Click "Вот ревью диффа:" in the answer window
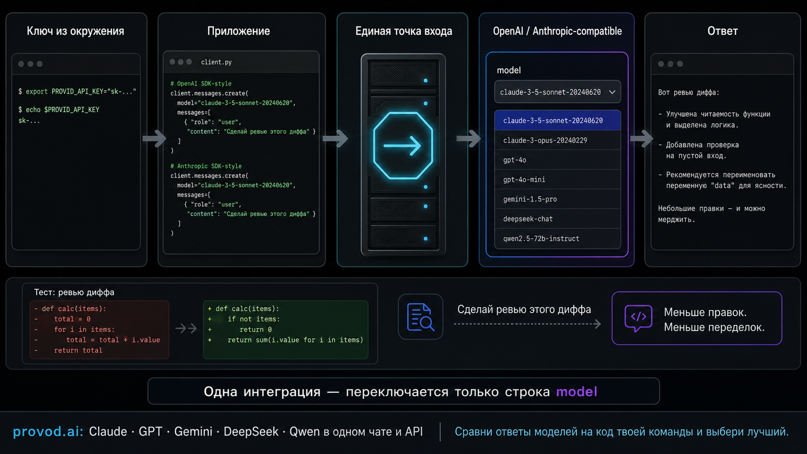Image resolution: width=807 pixels, height=454 pixels. 688,92
